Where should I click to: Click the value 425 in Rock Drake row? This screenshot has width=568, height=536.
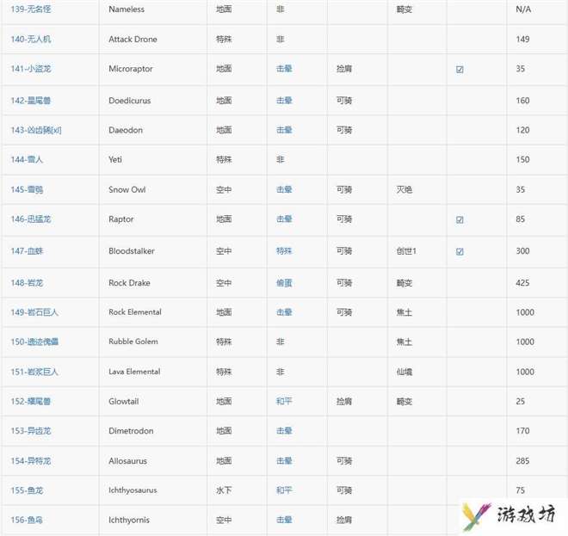pyautogui.click(x=522, y=283)
